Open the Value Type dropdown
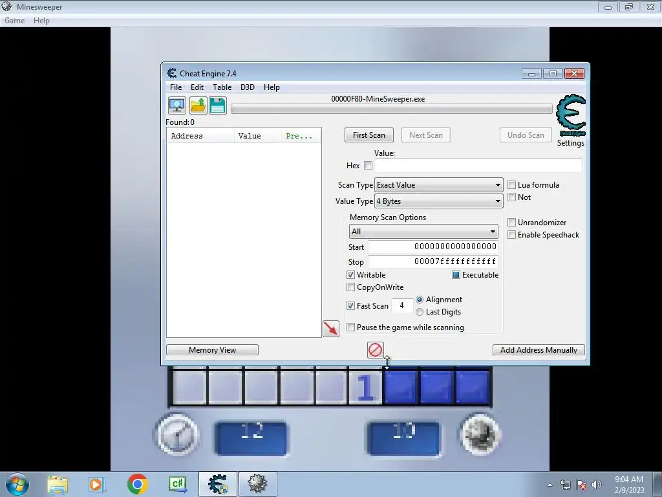Viewport: 662px width, 497px height. coord(439,201)
